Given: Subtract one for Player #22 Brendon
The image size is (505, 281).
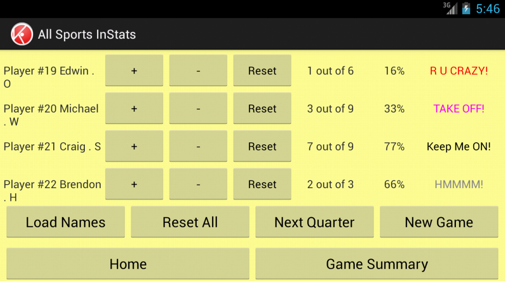Looking at the screenshot, I should (198, 184).
